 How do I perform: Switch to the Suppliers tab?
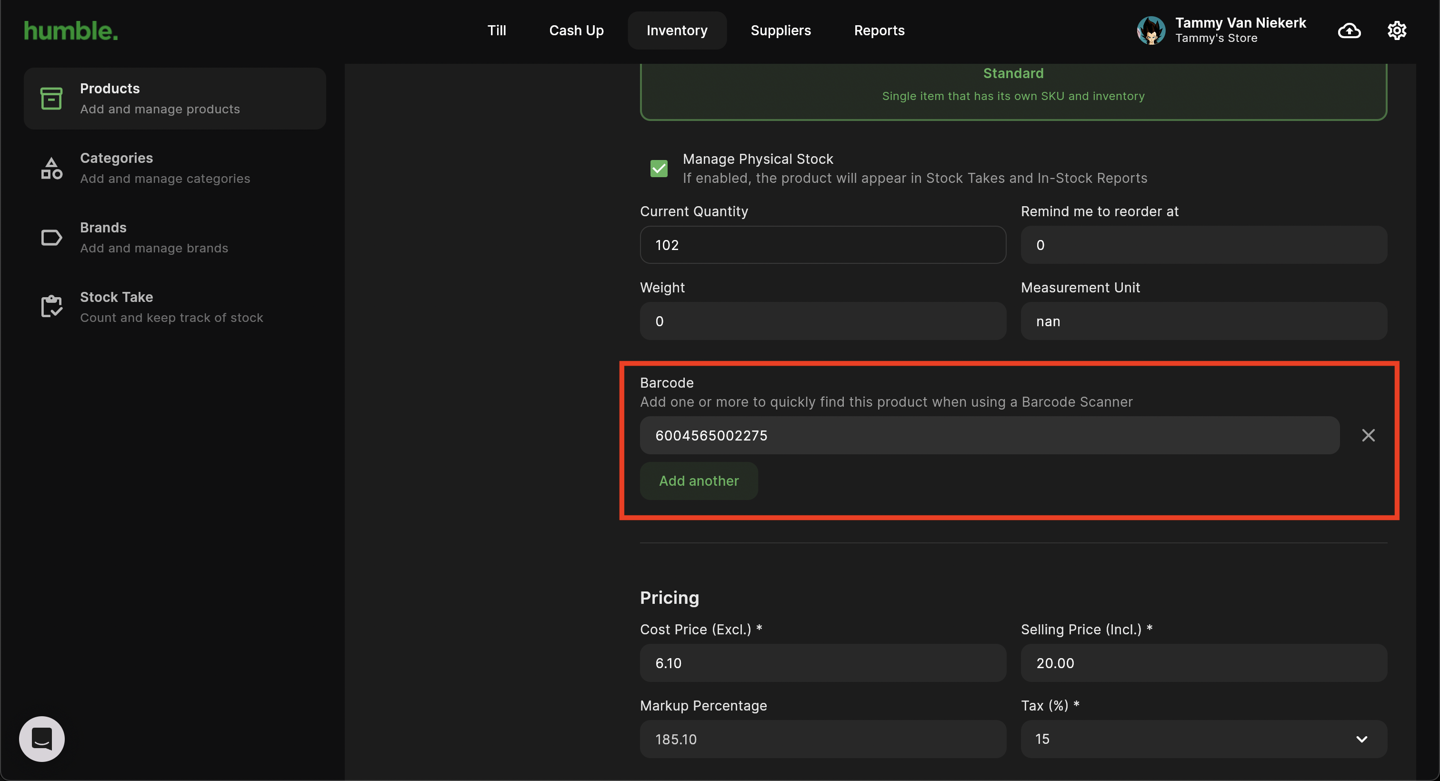pos(780,30)
